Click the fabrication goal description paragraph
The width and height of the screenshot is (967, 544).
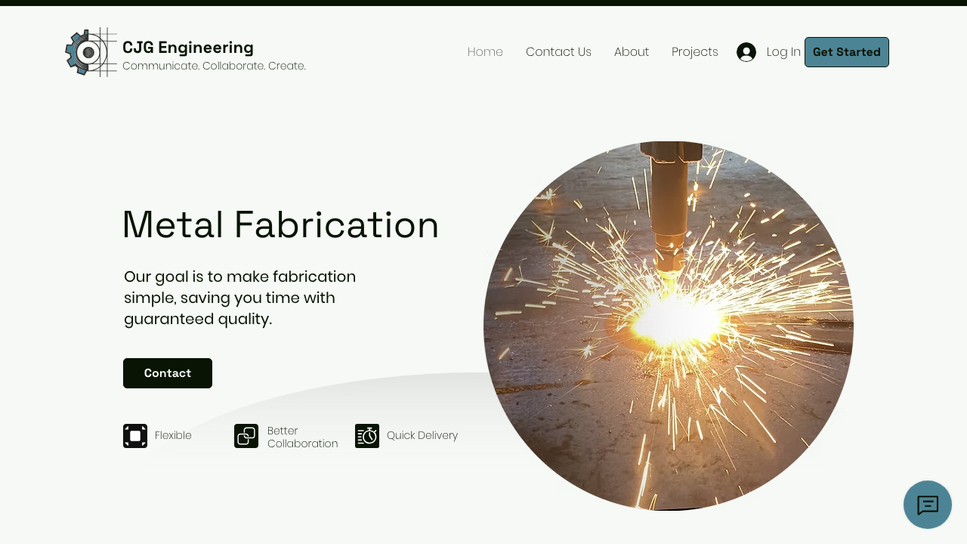click(239, 298)
